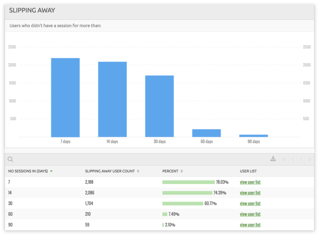Jump to first page using double-left chevron
The height and width of the screenshot is (235, 319).
click(283, 159)
